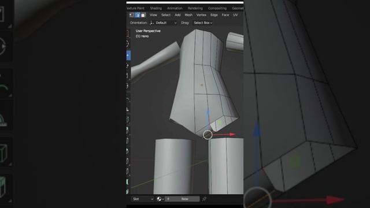The width and height of the screenshot is (370, 208).
Task: Open the Mesh menu
Action: point(188,15)
